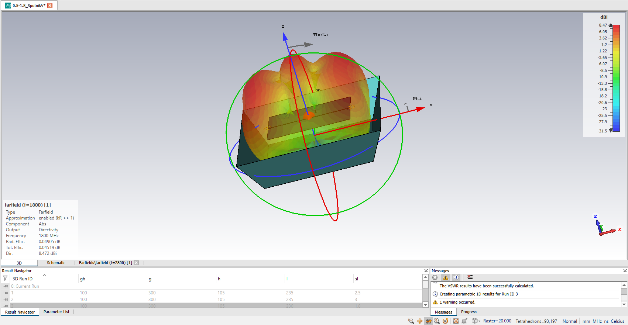Activate the pan view tool
The height and width of the screenshot is (325, 628).
click(x=420, y=321)
